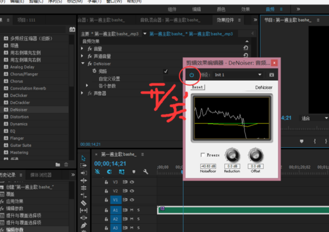Image resolution: width=329 pixels, height=232 pixels.
Task: Select the green audio clip on A1
Action: pyautogui.click(x=243, y=210)
